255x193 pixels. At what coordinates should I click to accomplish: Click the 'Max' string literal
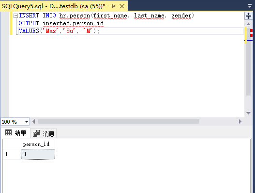pyautogui.click(x=50, y=31)
